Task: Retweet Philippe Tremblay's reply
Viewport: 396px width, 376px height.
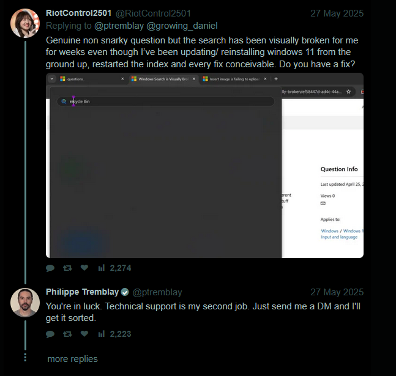Action: click(x=67, y=334)
